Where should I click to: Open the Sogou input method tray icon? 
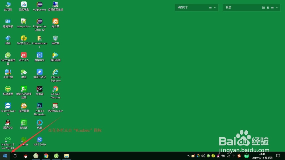coord(239,156)
